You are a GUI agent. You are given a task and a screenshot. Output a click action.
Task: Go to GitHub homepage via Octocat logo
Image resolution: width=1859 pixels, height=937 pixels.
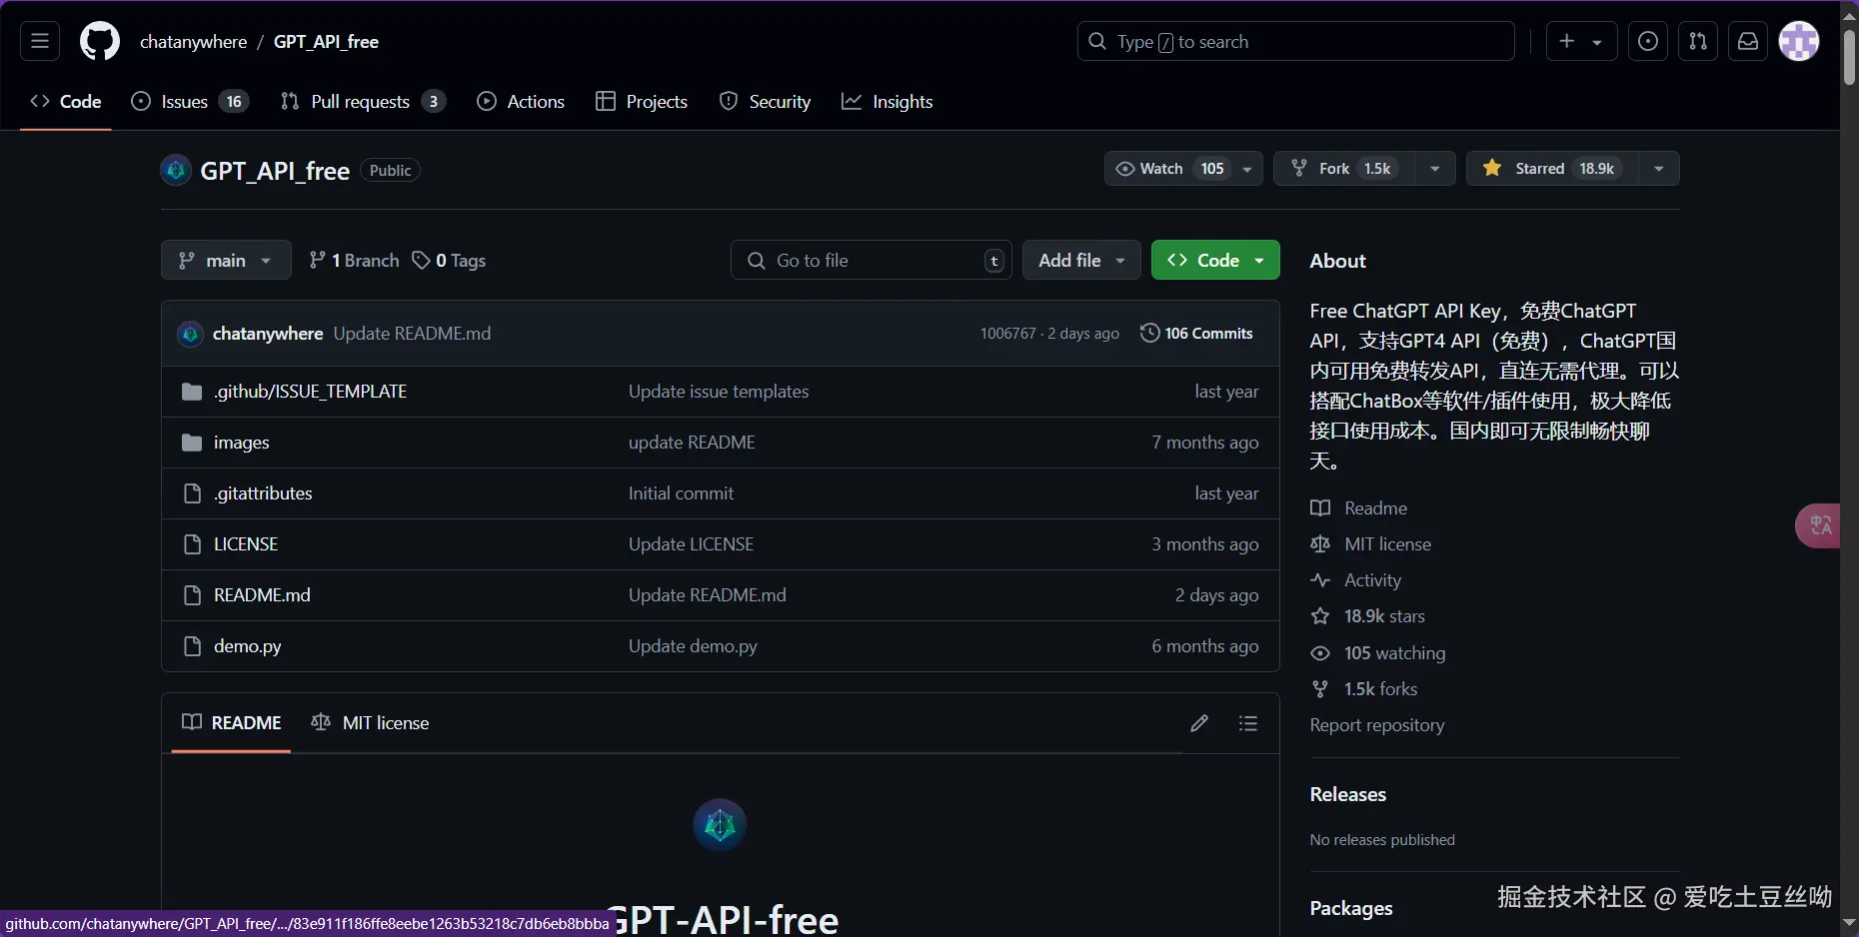coord(100,41)
